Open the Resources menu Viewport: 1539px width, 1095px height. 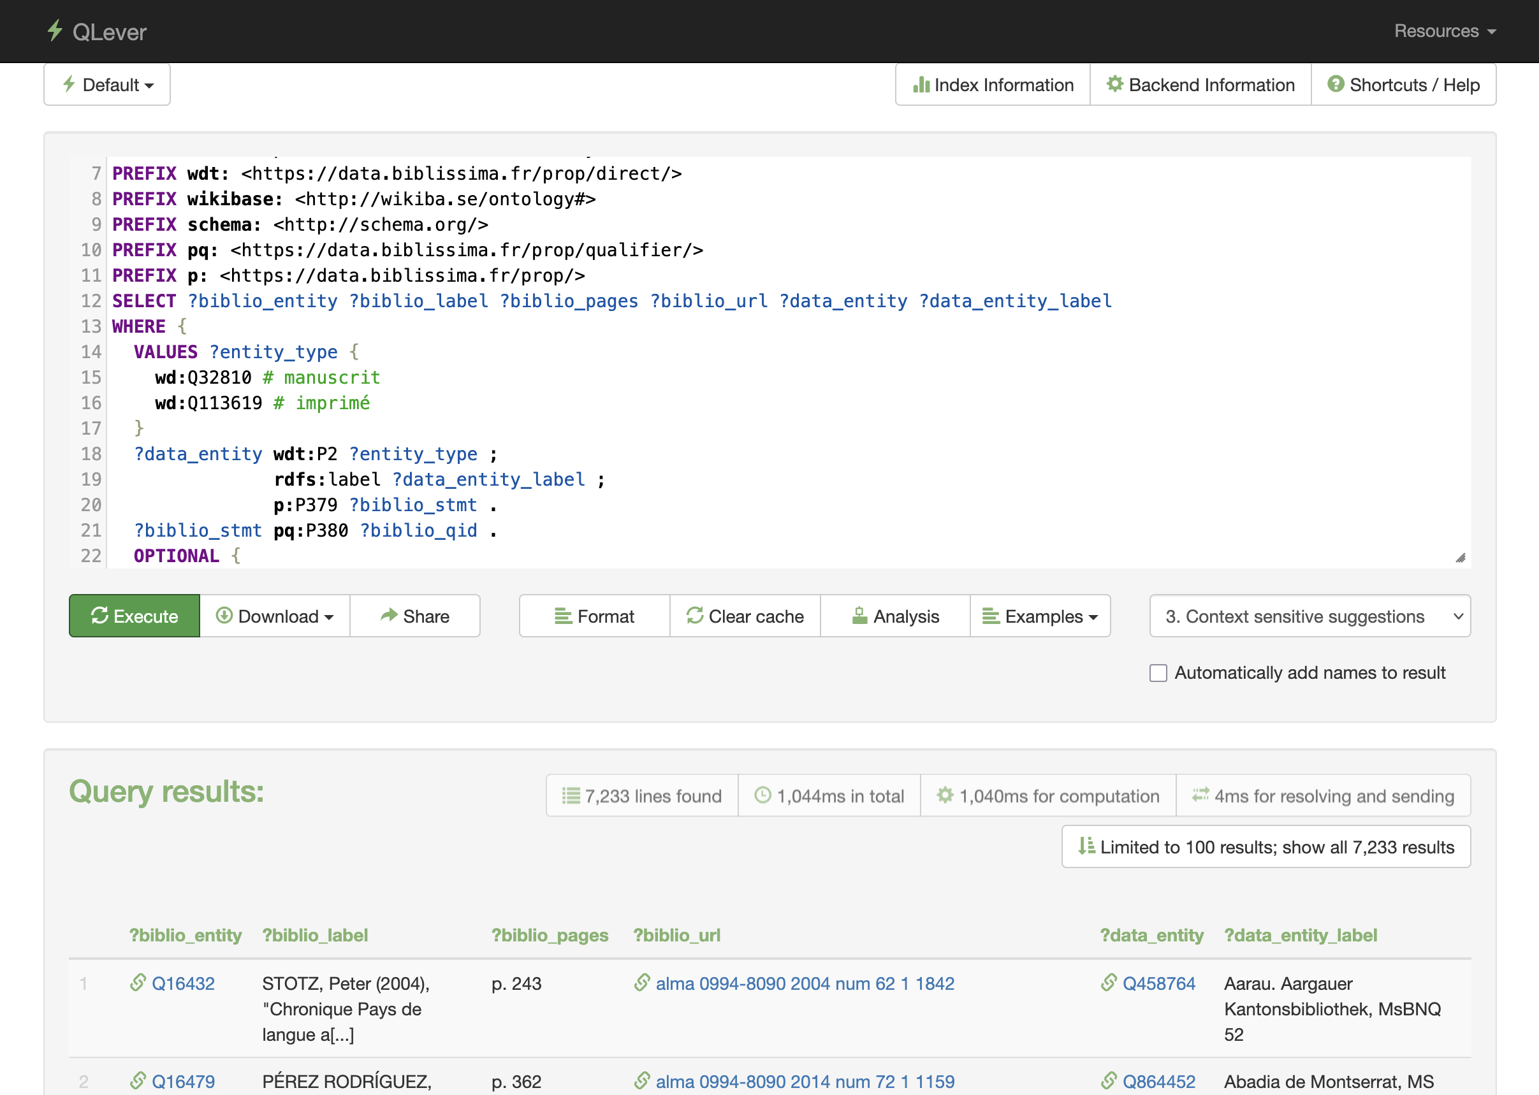click(1445, 31)
